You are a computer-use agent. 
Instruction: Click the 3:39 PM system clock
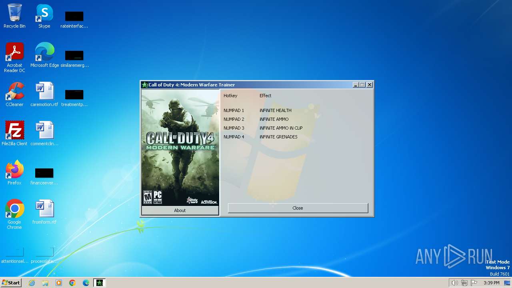point(491,283)
